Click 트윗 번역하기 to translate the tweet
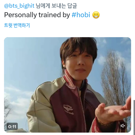135x135 pixels. click(17, 25)
